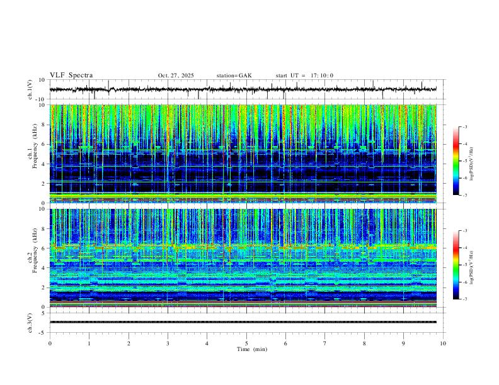Click the '-7' label on upper colorbar
Viewport: 499px width, 385px height.
click(465, 195)
